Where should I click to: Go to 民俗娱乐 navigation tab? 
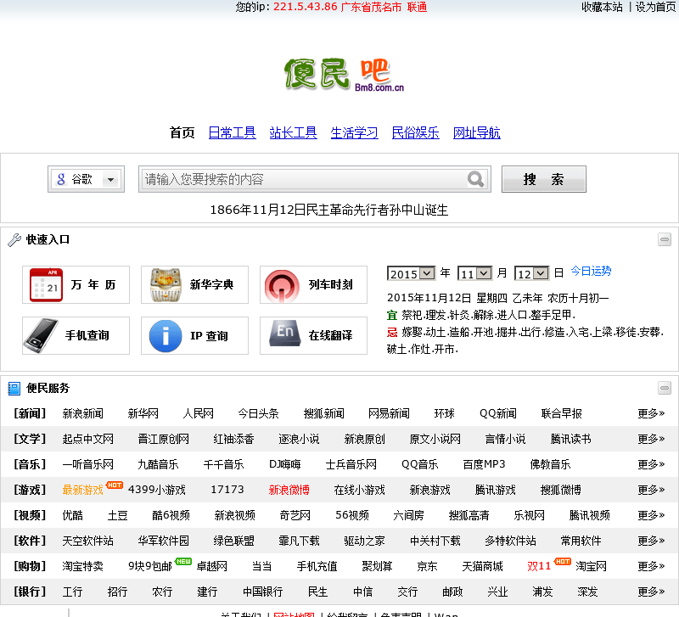coord(415,132)
